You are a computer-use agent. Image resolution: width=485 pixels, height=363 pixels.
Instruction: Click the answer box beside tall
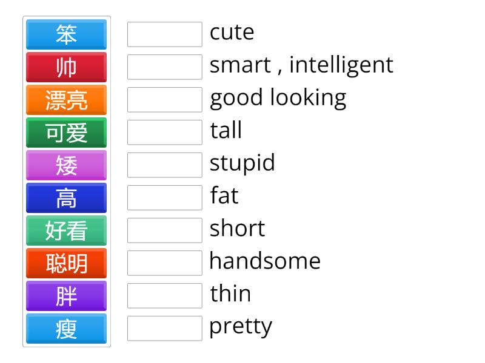(x=164, y=132)
